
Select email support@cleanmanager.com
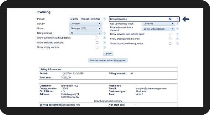point(151,88)
